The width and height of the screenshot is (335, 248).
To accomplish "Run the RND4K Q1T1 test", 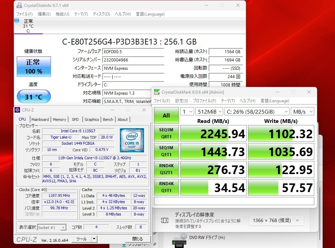I will click(x=166, y=187).
